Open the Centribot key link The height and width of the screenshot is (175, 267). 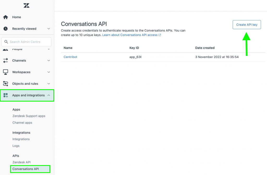pyautogui.click(x=70, y=57)
